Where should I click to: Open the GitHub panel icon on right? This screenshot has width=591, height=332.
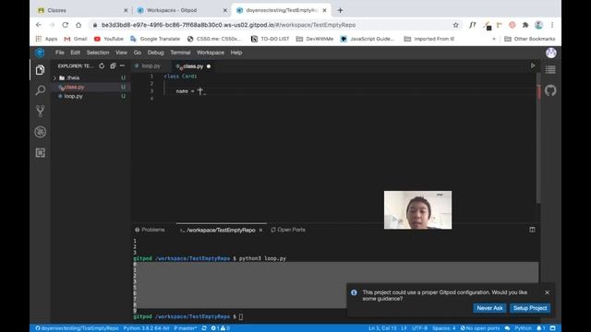pyautogui.click(x=550, y=90)
